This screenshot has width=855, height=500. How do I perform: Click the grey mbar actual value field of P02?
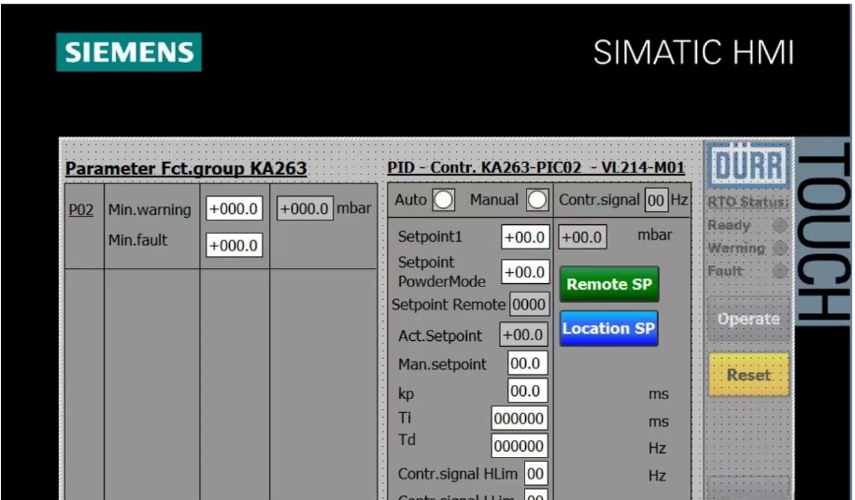[x=305, y=208]
